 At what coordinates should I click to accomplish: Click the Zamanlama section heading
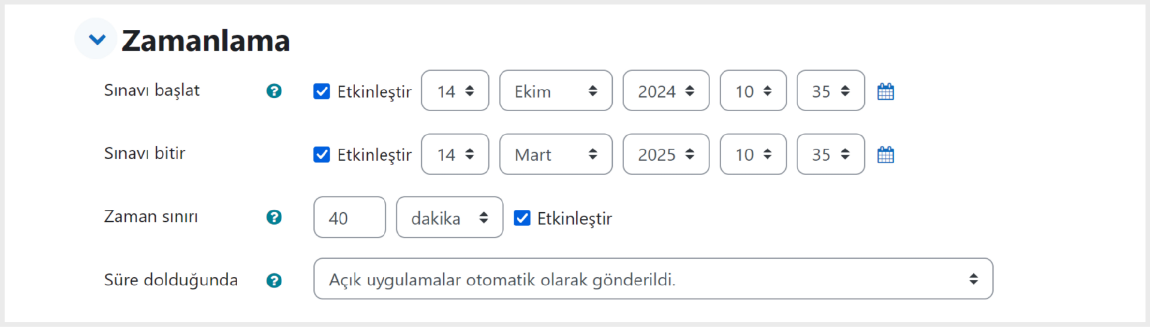click(205, 41)
